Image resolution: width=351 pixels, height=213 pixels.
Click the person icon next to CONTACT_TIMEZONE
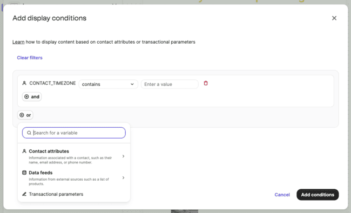[x=24, y=83]
